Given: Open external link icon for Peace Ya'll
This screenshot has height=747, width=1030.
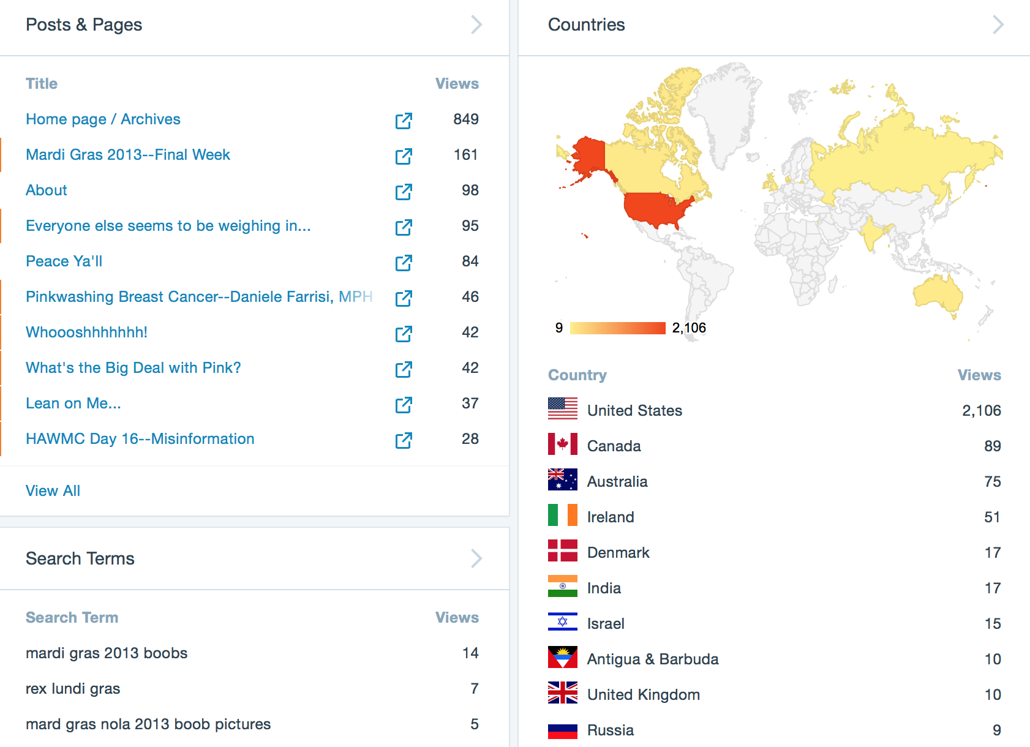Looking at the screenshot, I should point(404,263).
